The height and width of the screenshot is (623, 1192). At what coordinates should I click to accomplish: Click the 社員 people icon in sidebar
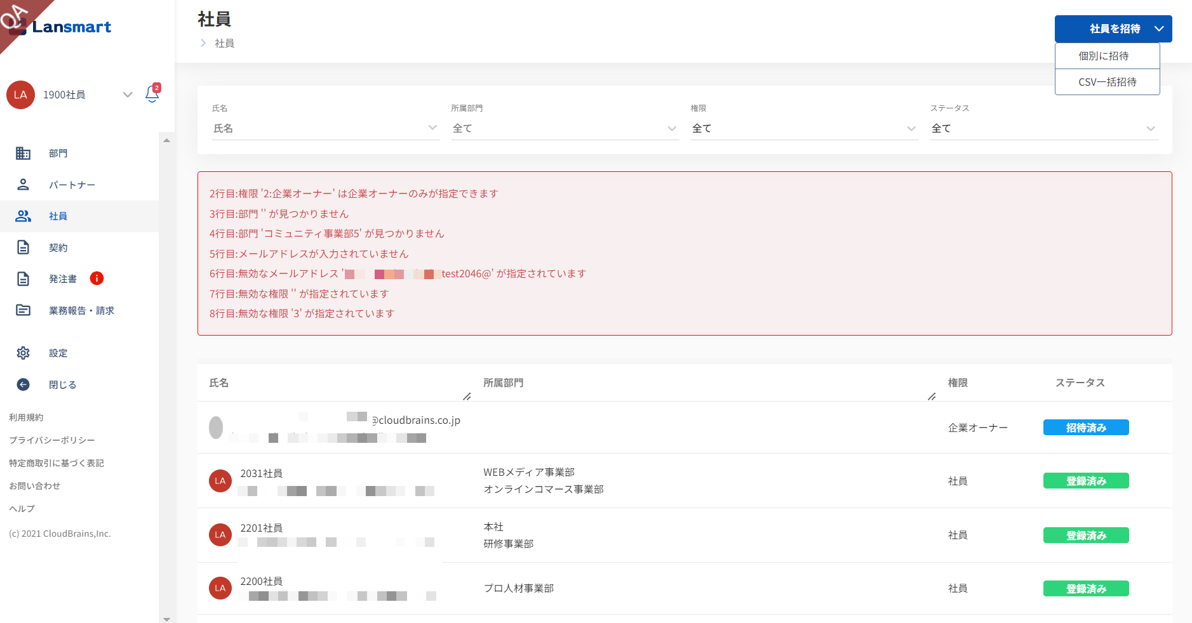(x=23, y=216)
